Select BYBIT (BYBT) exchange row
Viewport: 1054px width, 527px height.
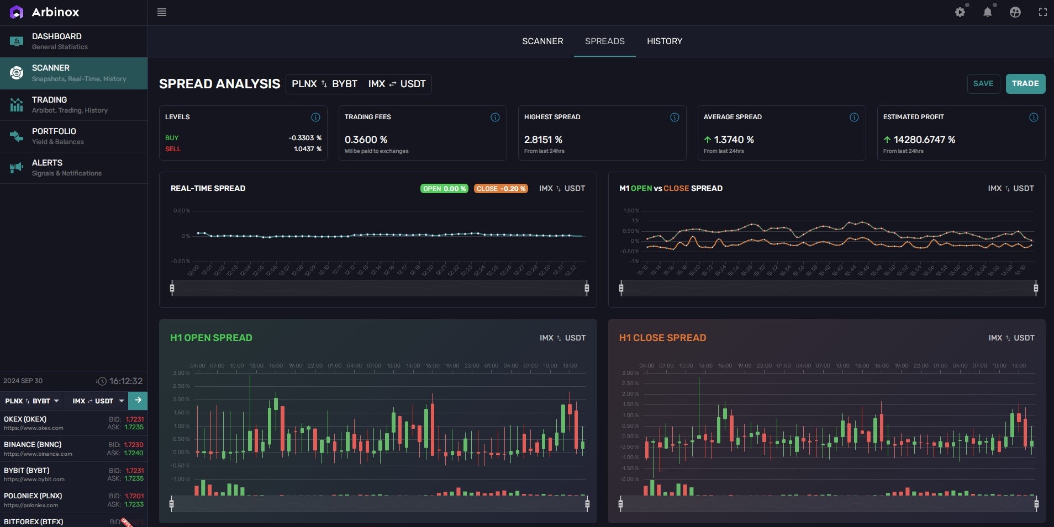click(x=73, y=475)
